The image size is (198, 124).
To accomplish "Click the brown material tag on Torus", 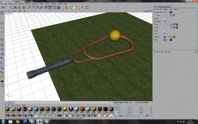I will 177,24.
